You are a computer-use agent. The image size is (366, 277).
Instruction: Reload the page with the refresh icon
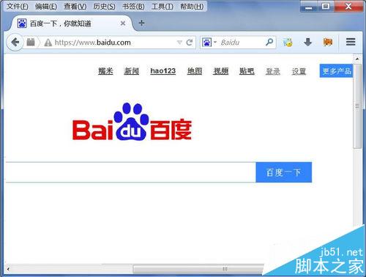190,43
